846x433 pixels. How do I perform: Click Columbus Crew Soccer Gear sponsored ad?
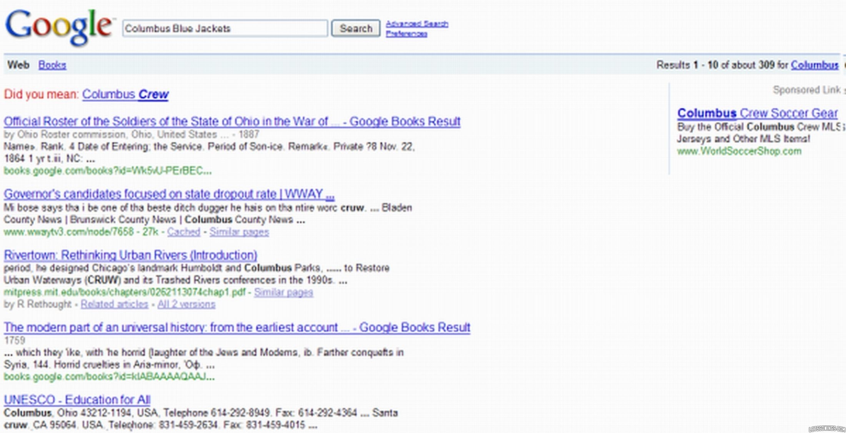pyautogui.click(x=757, y=113)
